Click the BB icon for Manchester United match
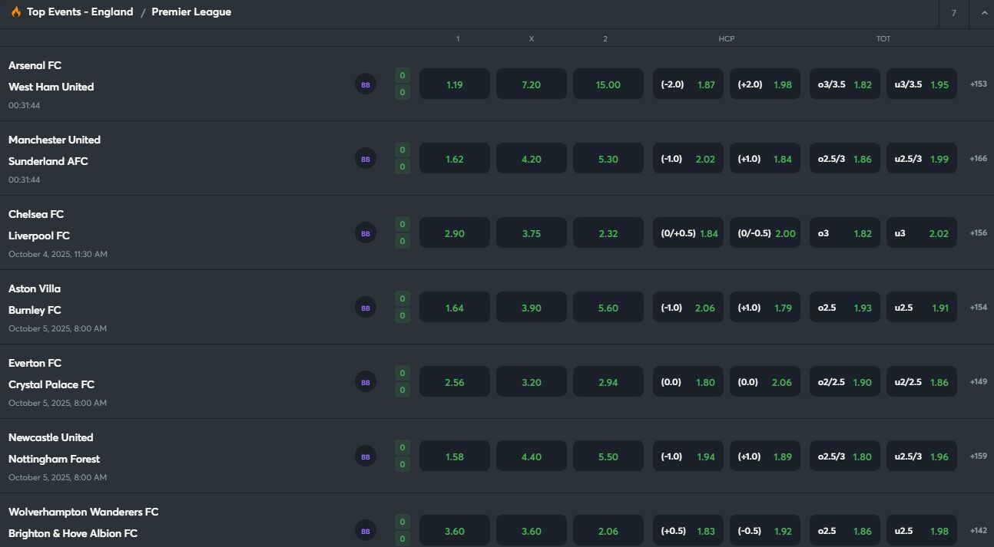Image resolution: width=994 pixels, height=547 pixels. 365,159
